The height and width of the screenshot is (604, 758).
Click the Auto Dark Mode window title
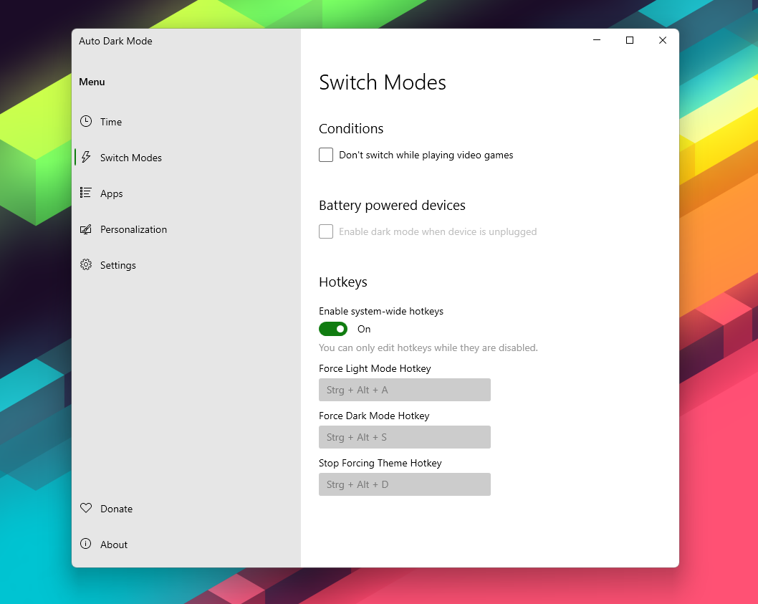coord(115,41)
